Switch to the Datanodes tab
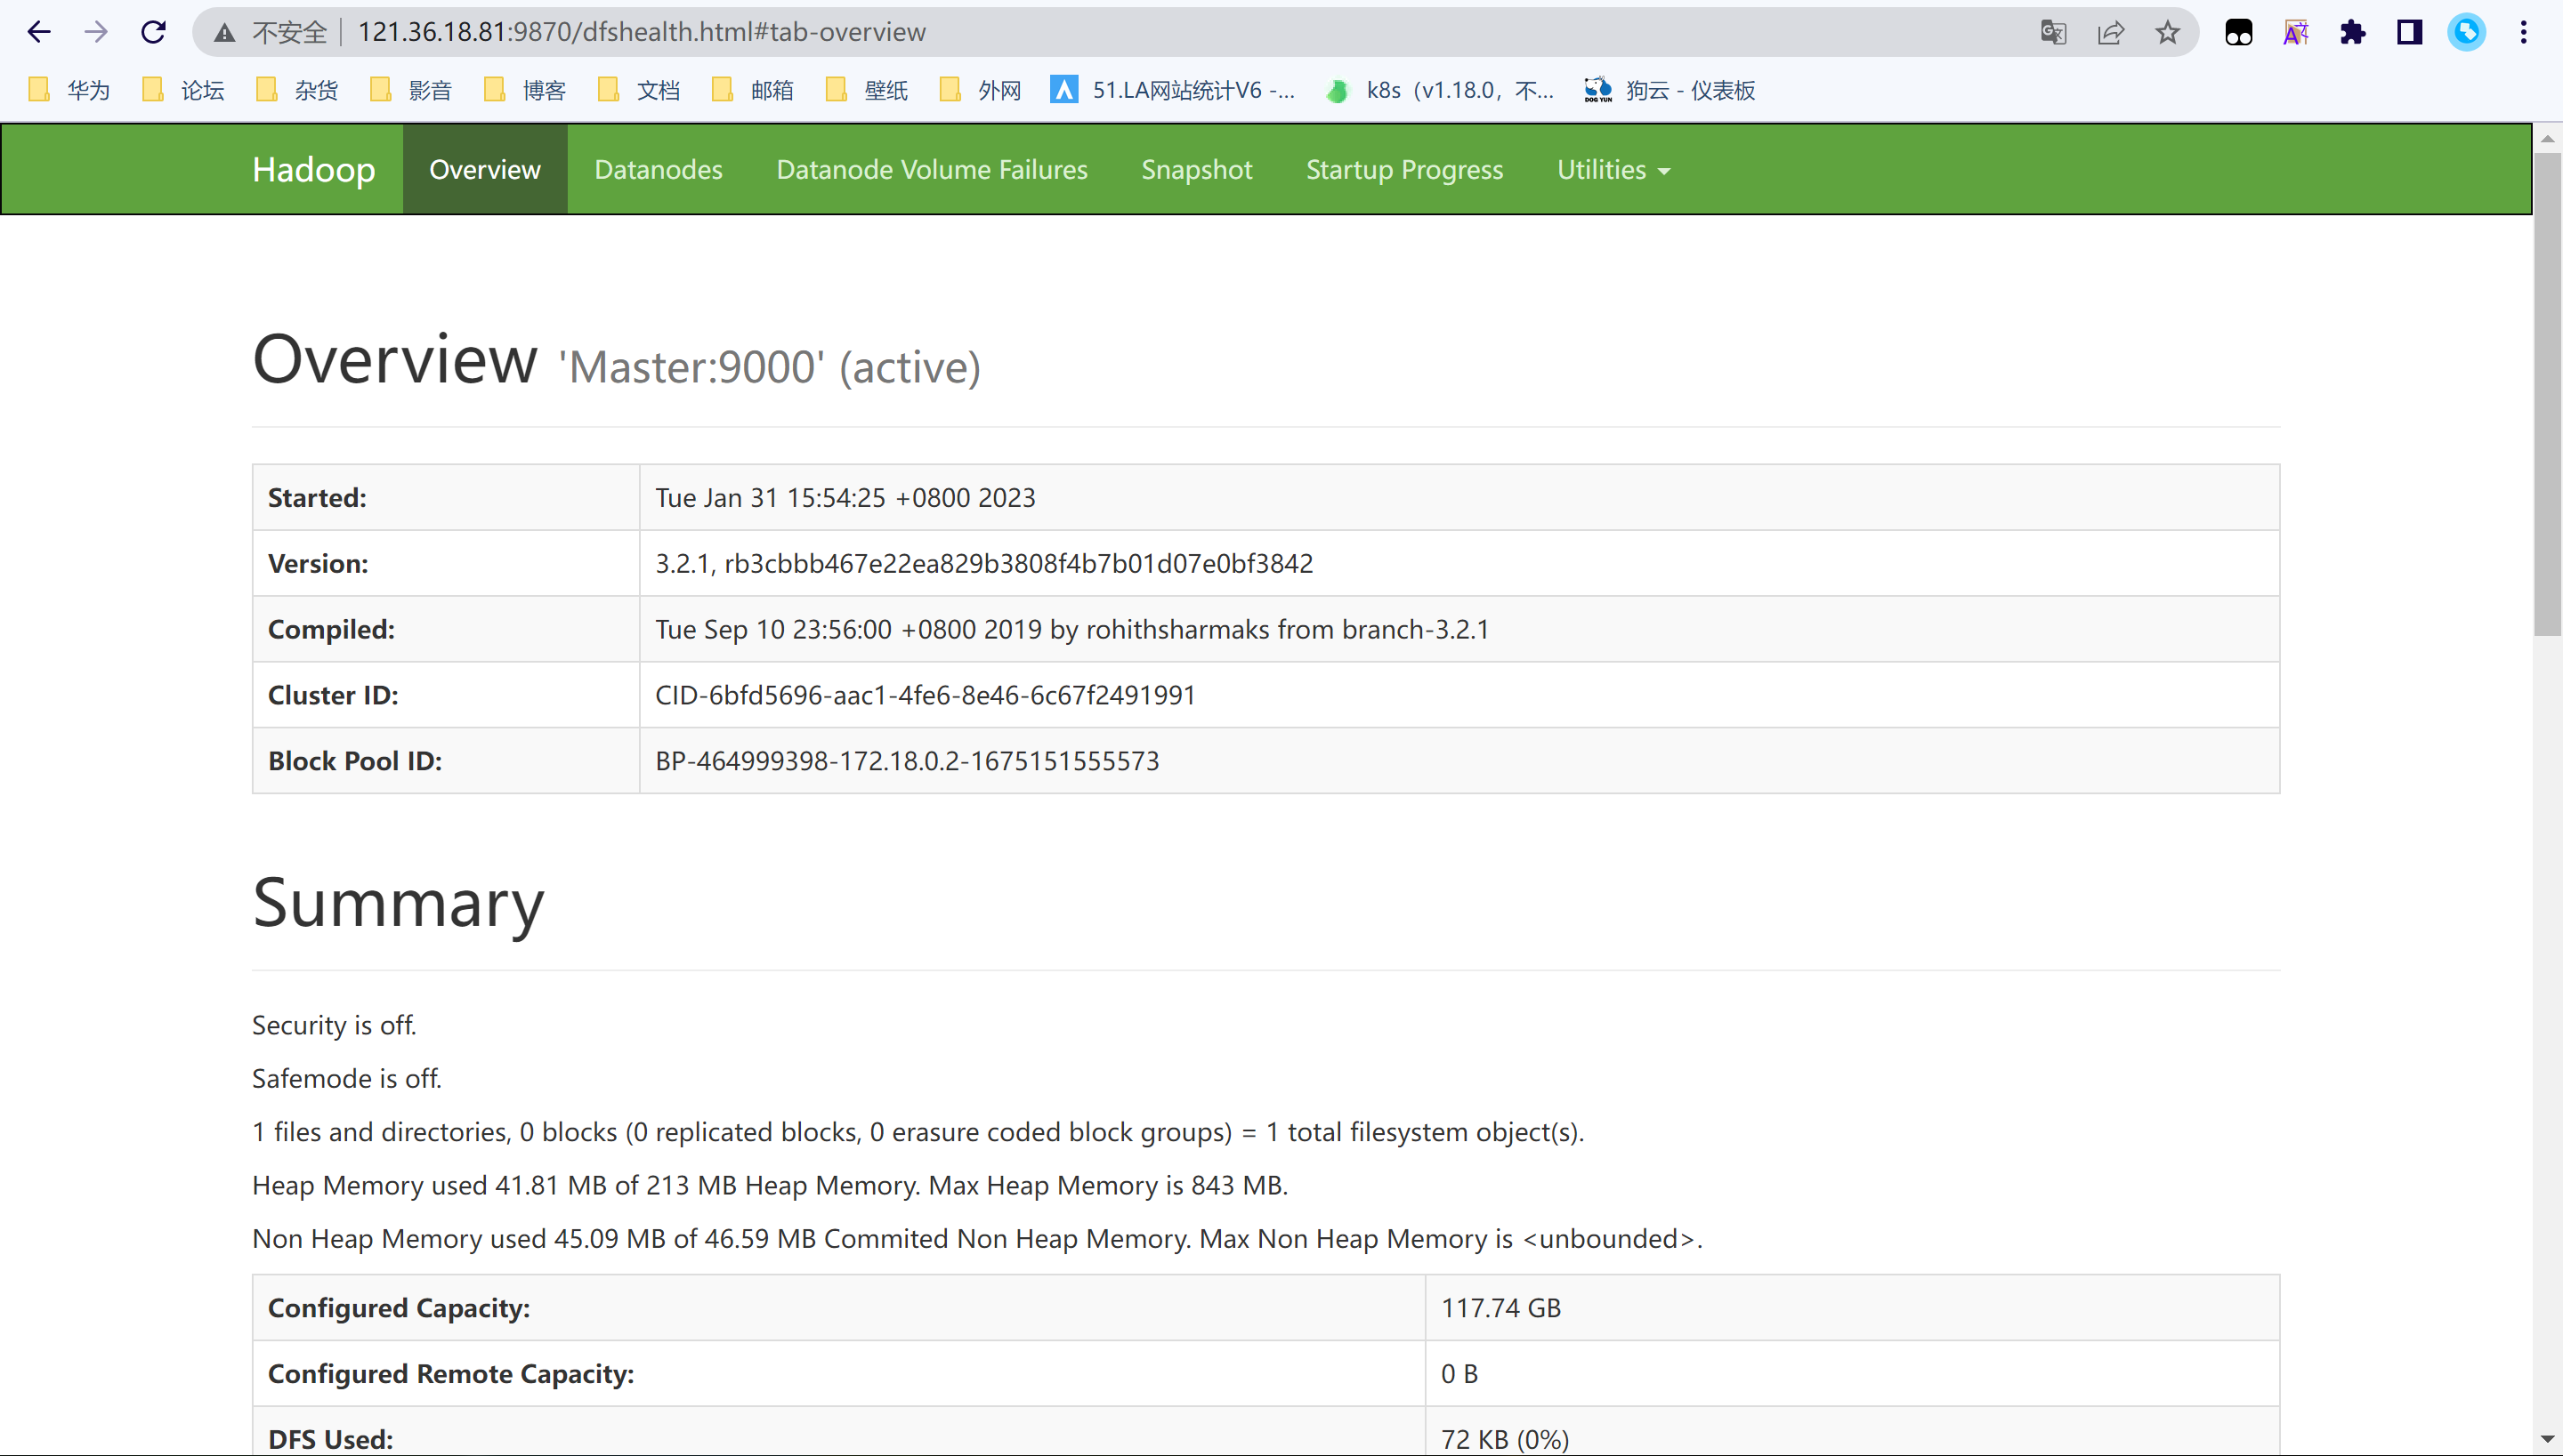This screenshot has width=2563, height=1456. (x=658, y=170)
